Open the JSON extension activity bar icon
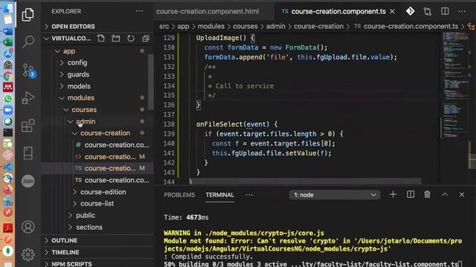Screen dimensions: 476x267 click(28, 181)
